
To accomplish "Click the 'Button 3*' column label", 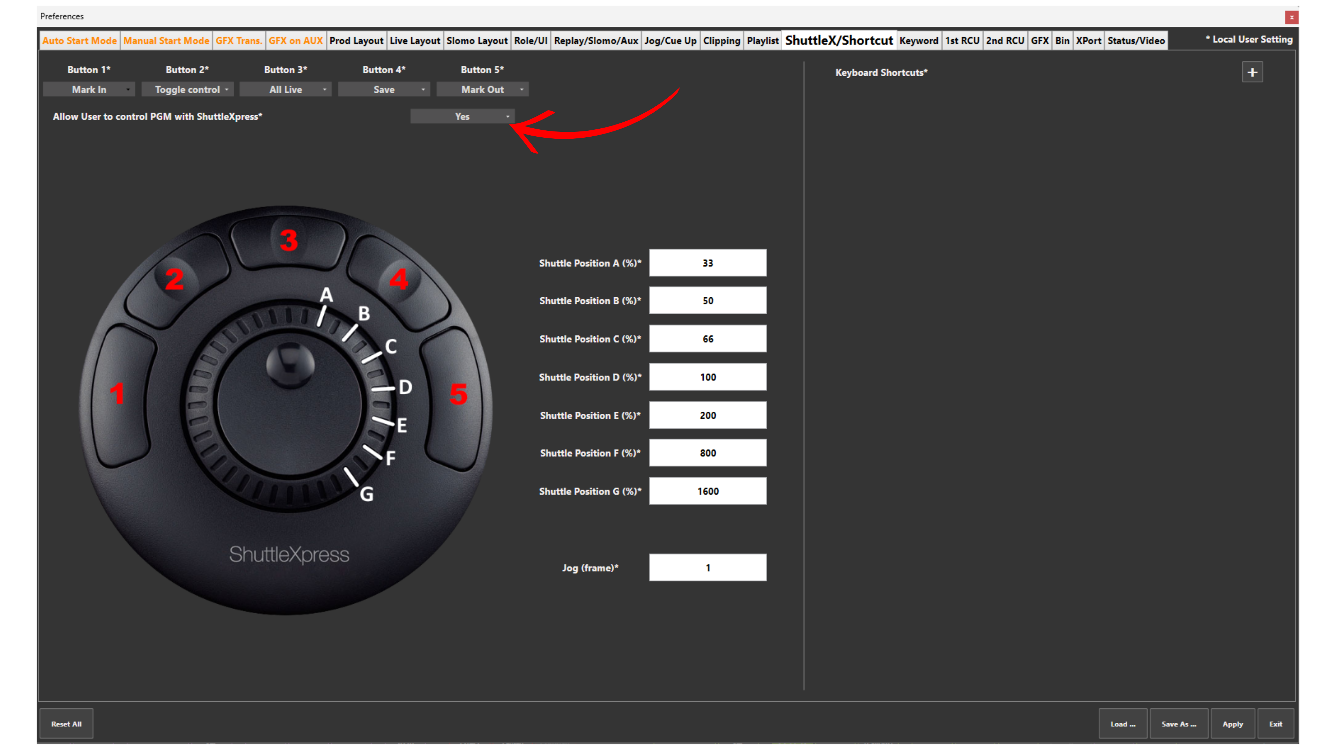I will (x=285, y=70).
